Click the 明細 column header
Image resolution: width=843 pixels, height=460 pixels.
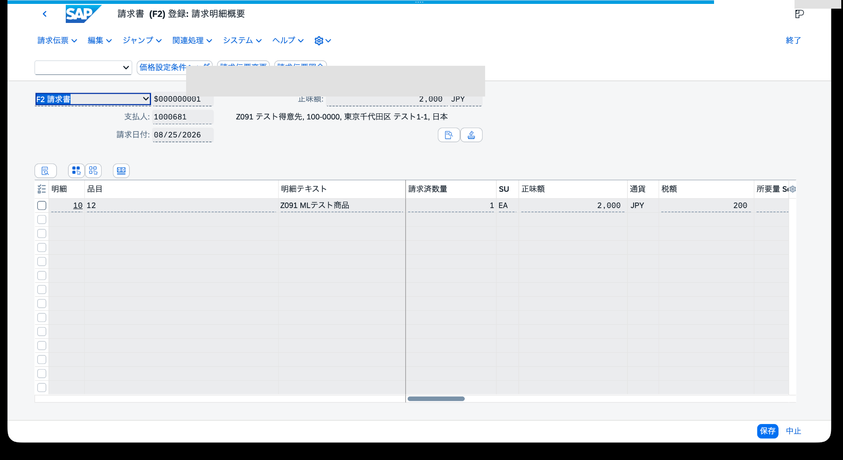[66, 189]
